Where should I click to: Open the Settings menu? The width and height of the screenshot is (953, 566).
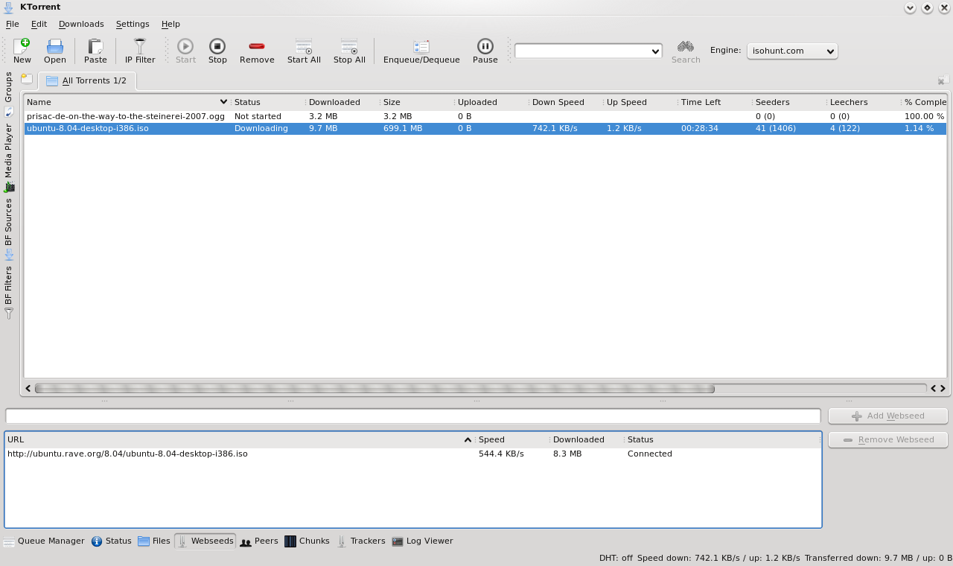coord(133,24)
